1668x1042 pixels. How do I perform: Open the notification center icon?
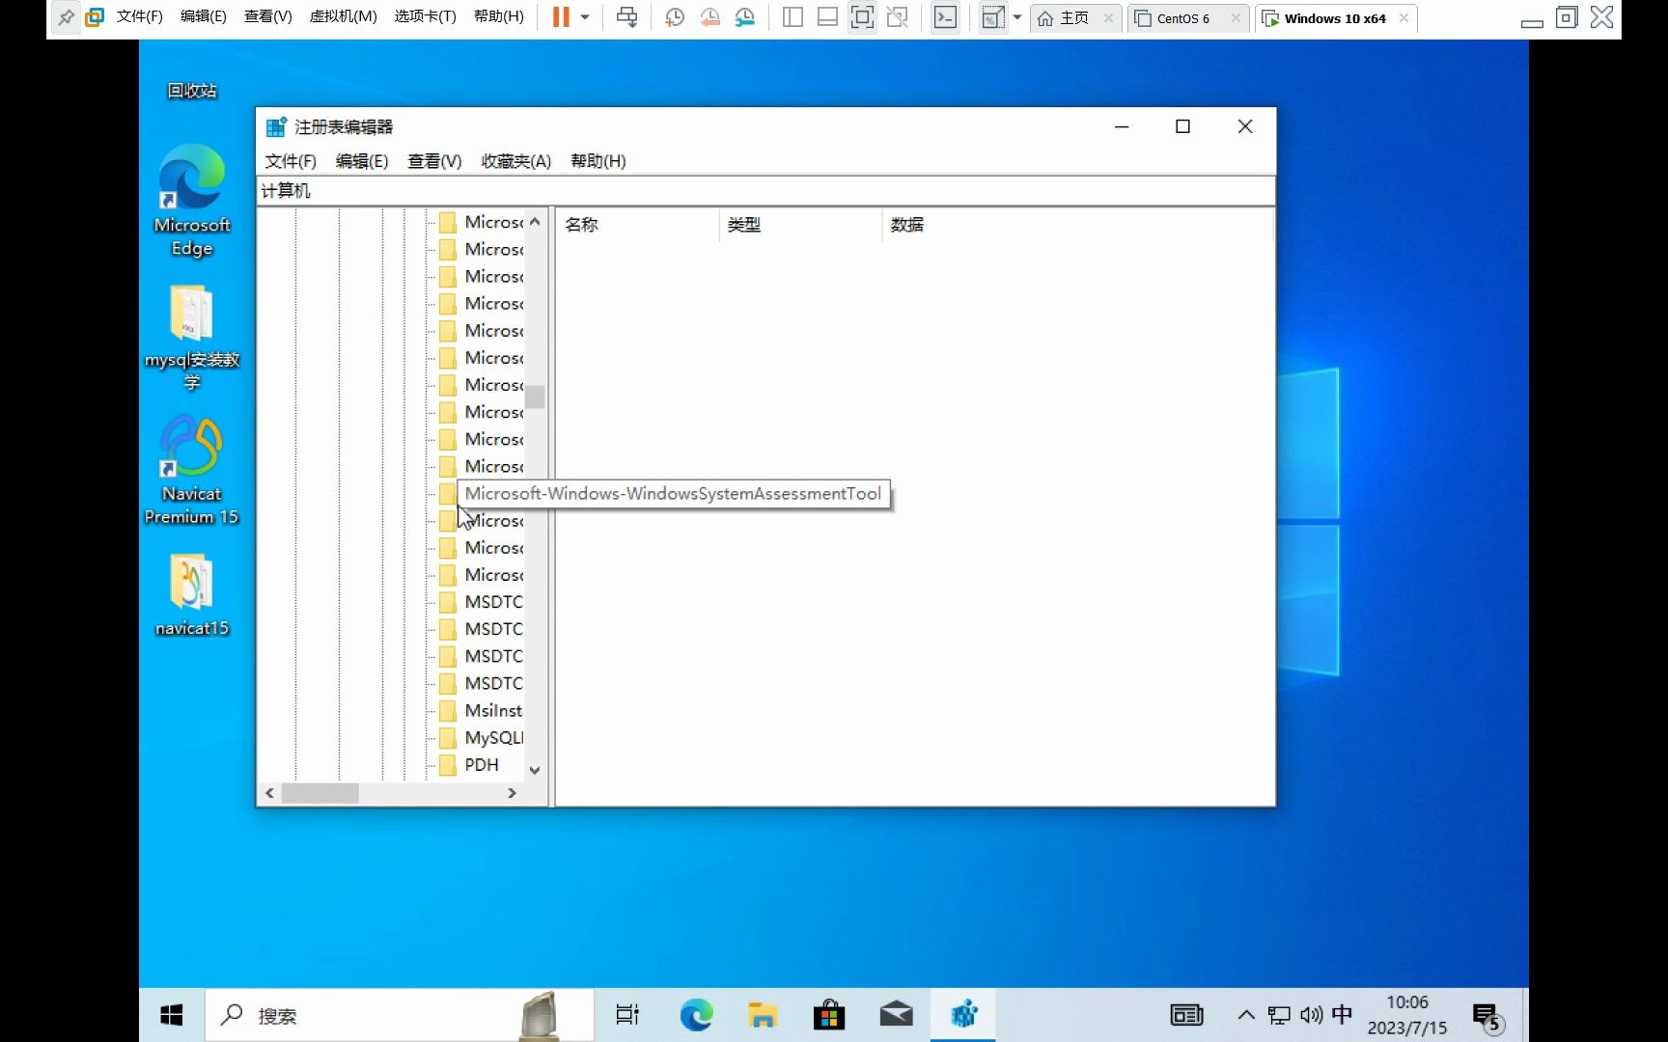coord(1488,1017)
